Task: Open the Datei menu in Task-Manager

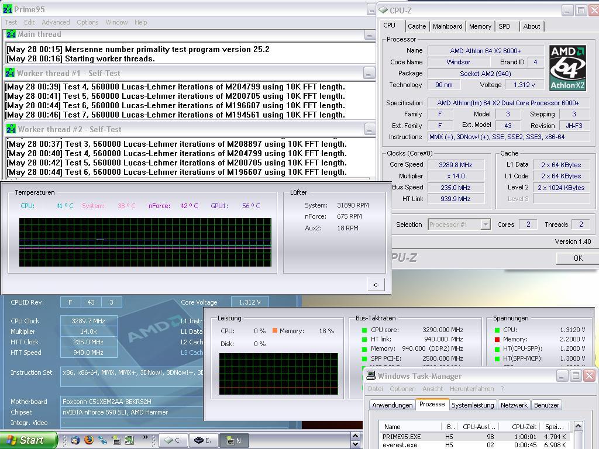Action: [376, 389]
